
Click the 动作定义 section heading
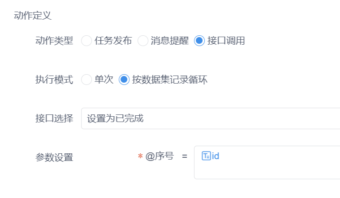pyautogui.click(x=33, y=16)
